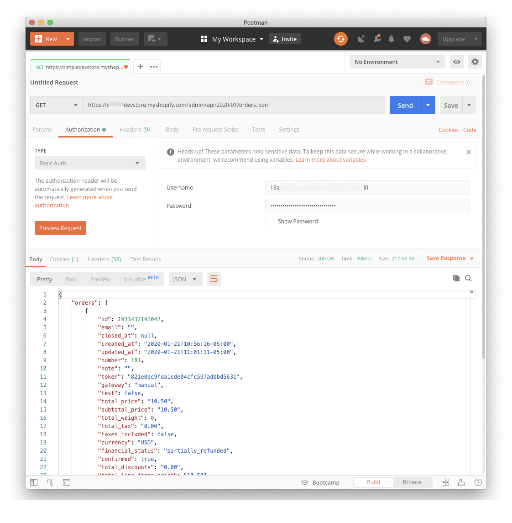512x523 pixels.
Task: Open the wrench settings icon in header
Action: click(x=377, y=39)
